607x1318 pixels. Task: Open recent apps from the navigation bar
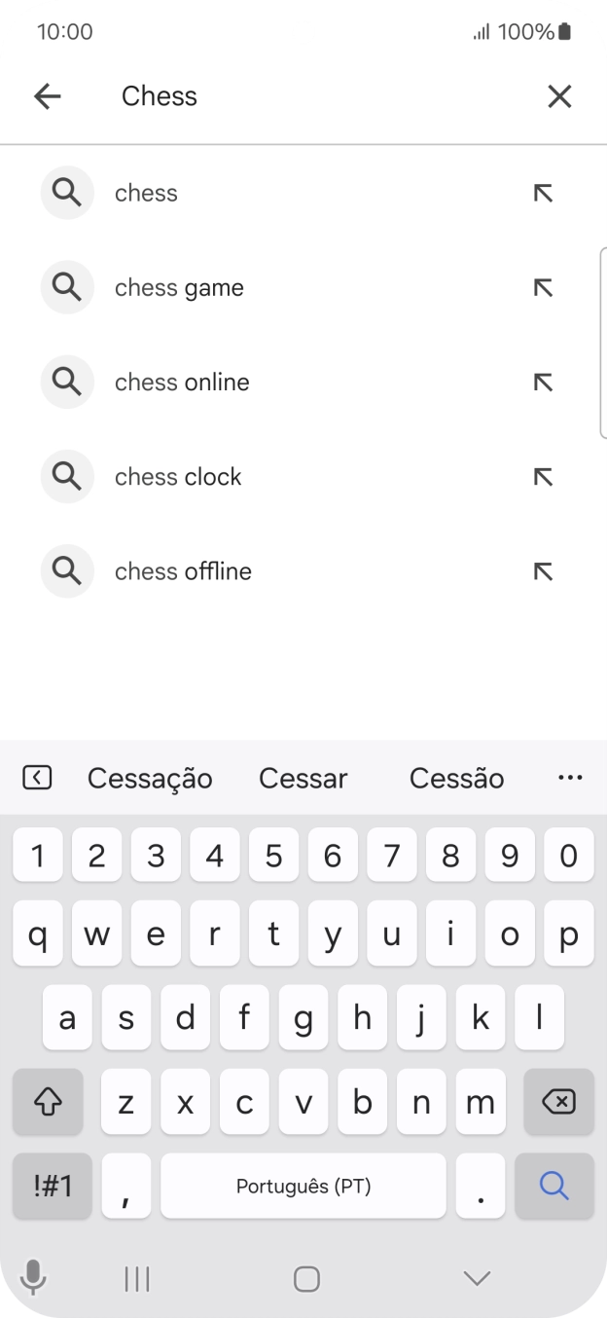136,1279
